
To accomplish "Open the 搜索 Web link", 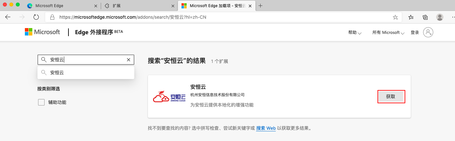I will tap(266, 128).
